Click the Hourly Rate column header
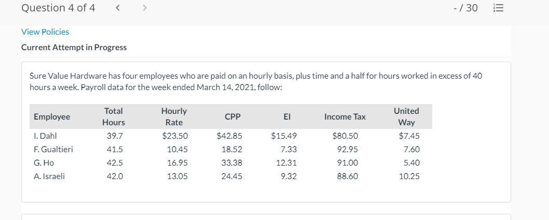 click(174, 116)
